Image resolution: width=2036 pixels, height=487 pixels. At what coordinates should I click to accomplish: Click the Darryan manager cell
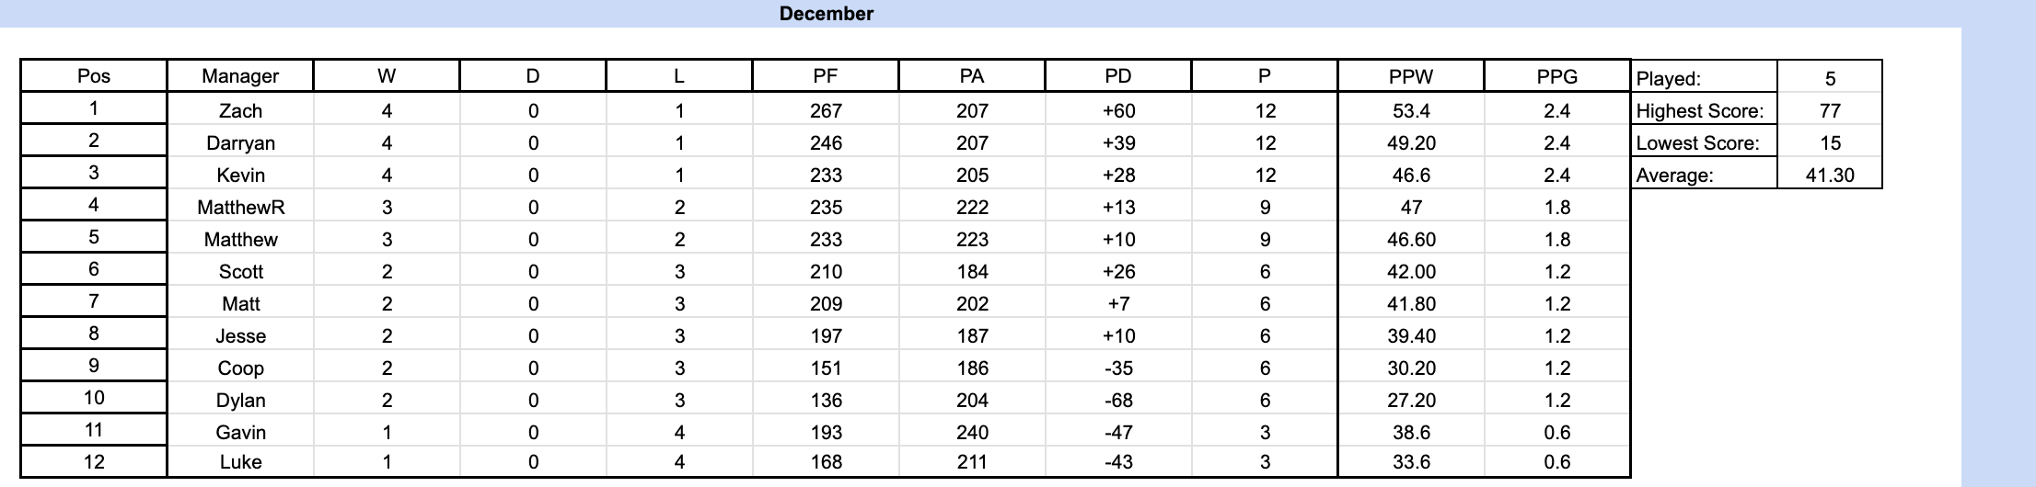[x=240, y=143]
